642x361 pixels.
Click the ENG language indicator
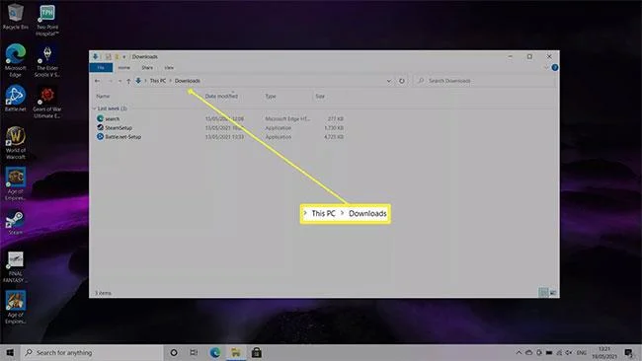[581, 352]
